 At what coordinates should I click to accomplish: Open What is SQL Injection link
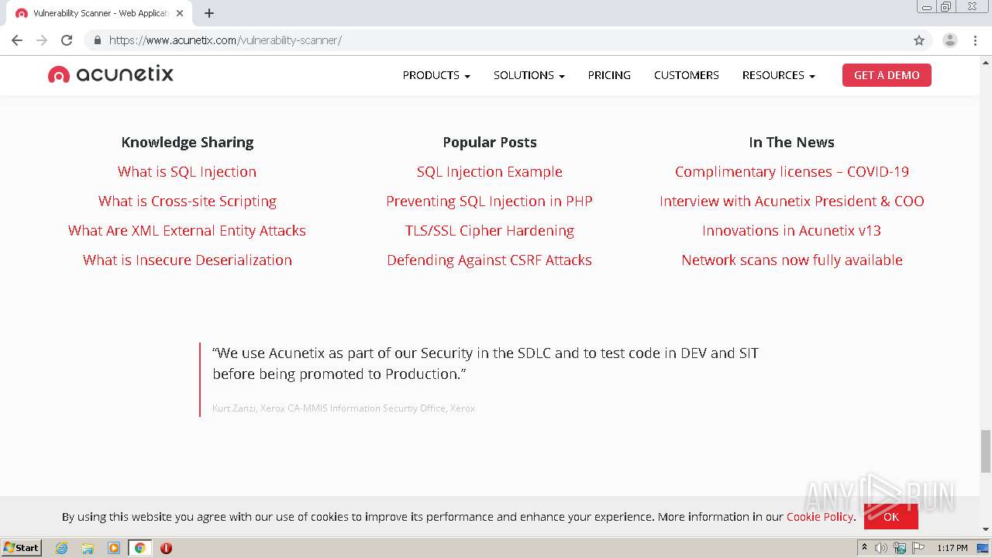pyautogui.click(x=187, y=171)
